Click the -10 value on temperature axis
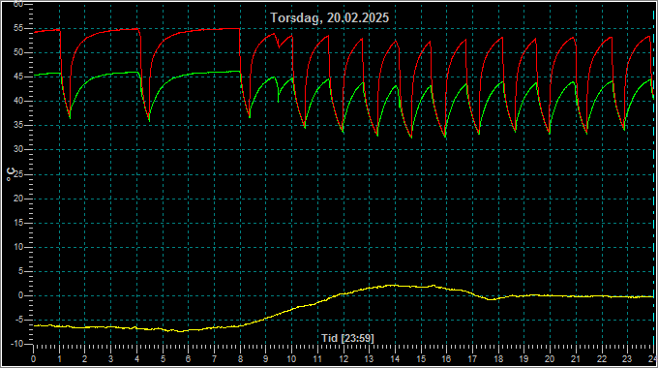Screen dimensions: 658x368 pyautogui.click(x=16, y=344)
